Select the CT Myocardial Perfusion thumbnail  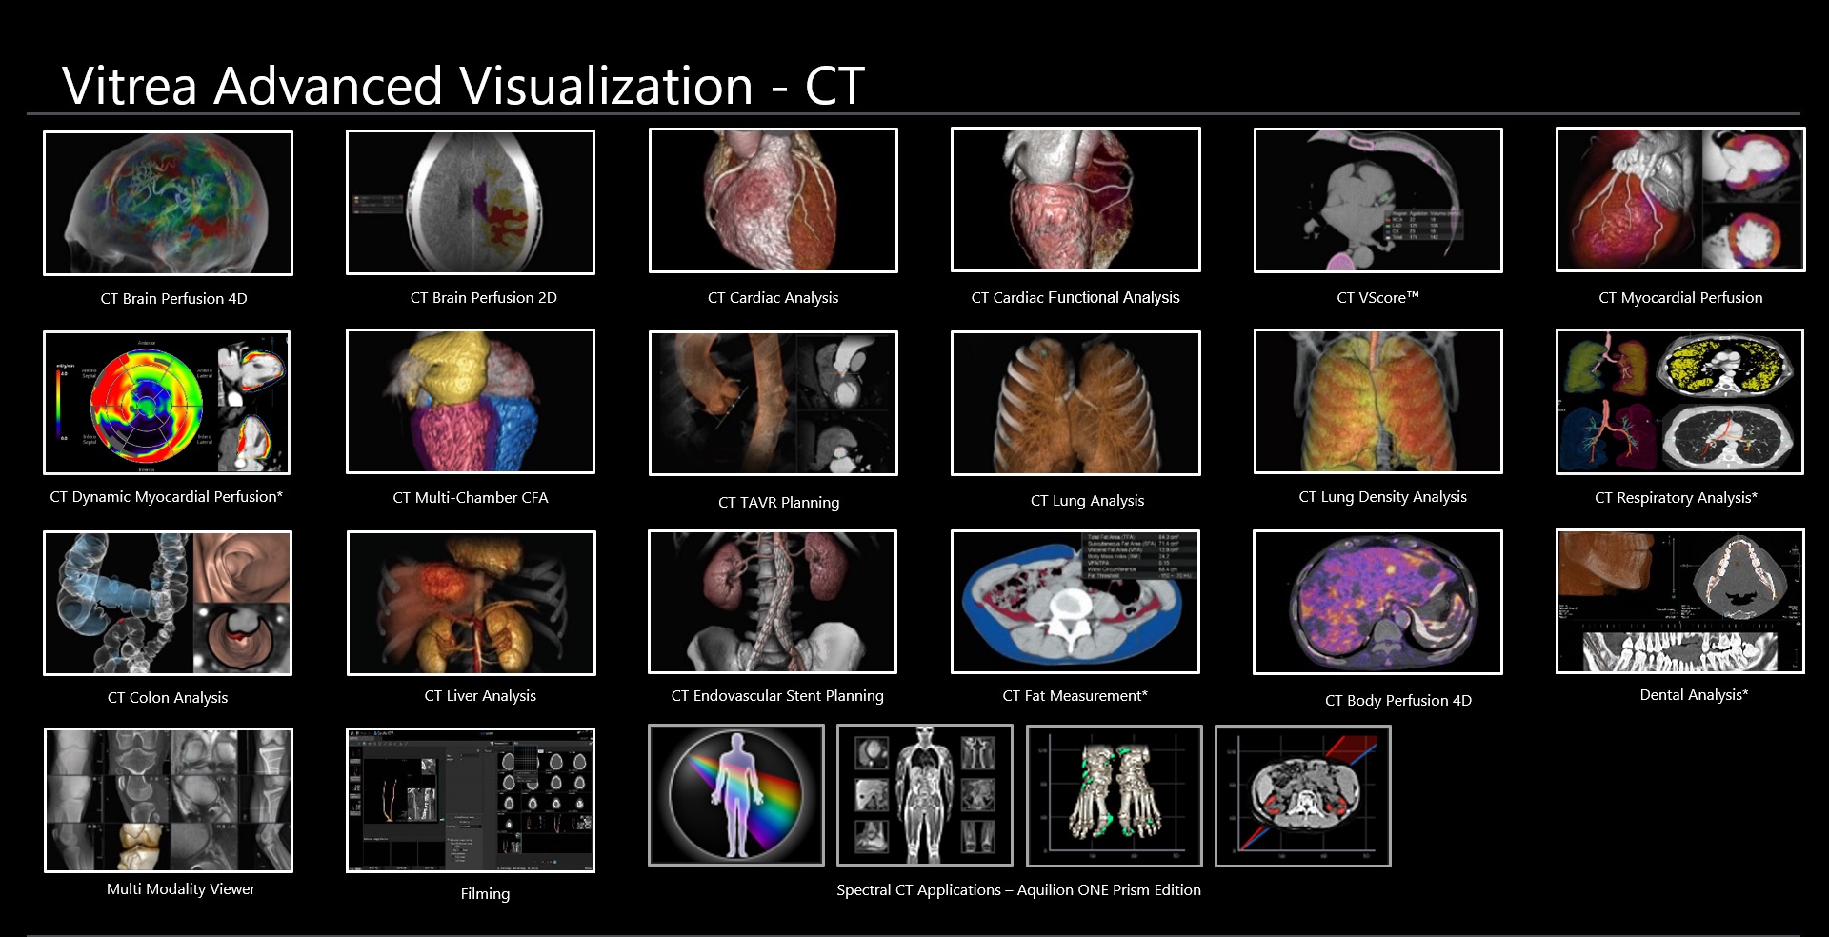1679,200
